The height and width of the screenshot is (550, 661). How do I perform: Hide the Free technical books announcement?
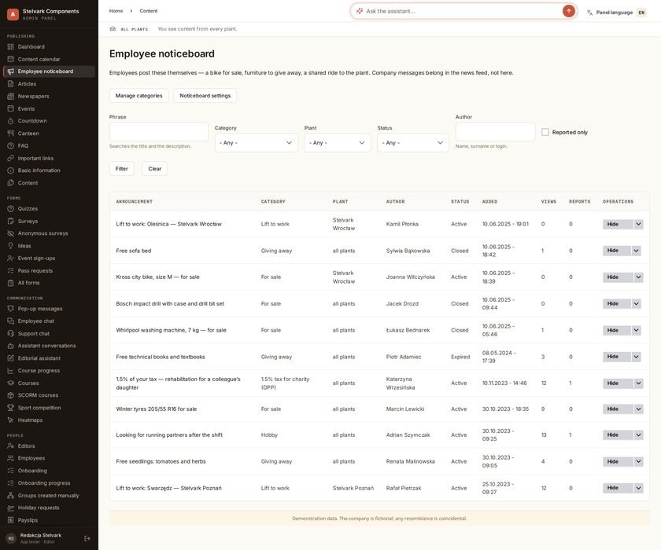617,357
